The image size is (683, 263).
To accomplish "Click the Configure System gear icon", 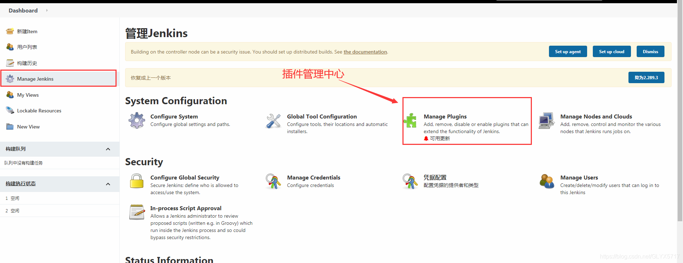I will (137, 121).
